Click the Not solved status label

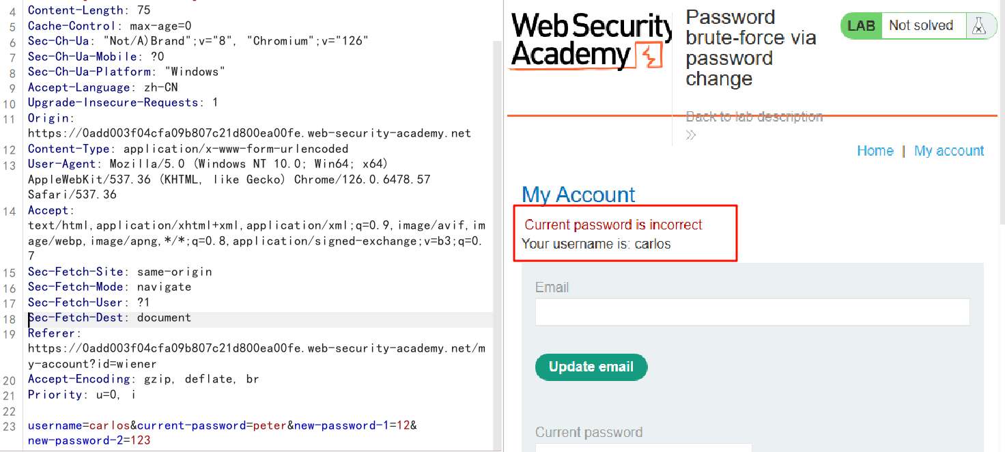(920, 26)
